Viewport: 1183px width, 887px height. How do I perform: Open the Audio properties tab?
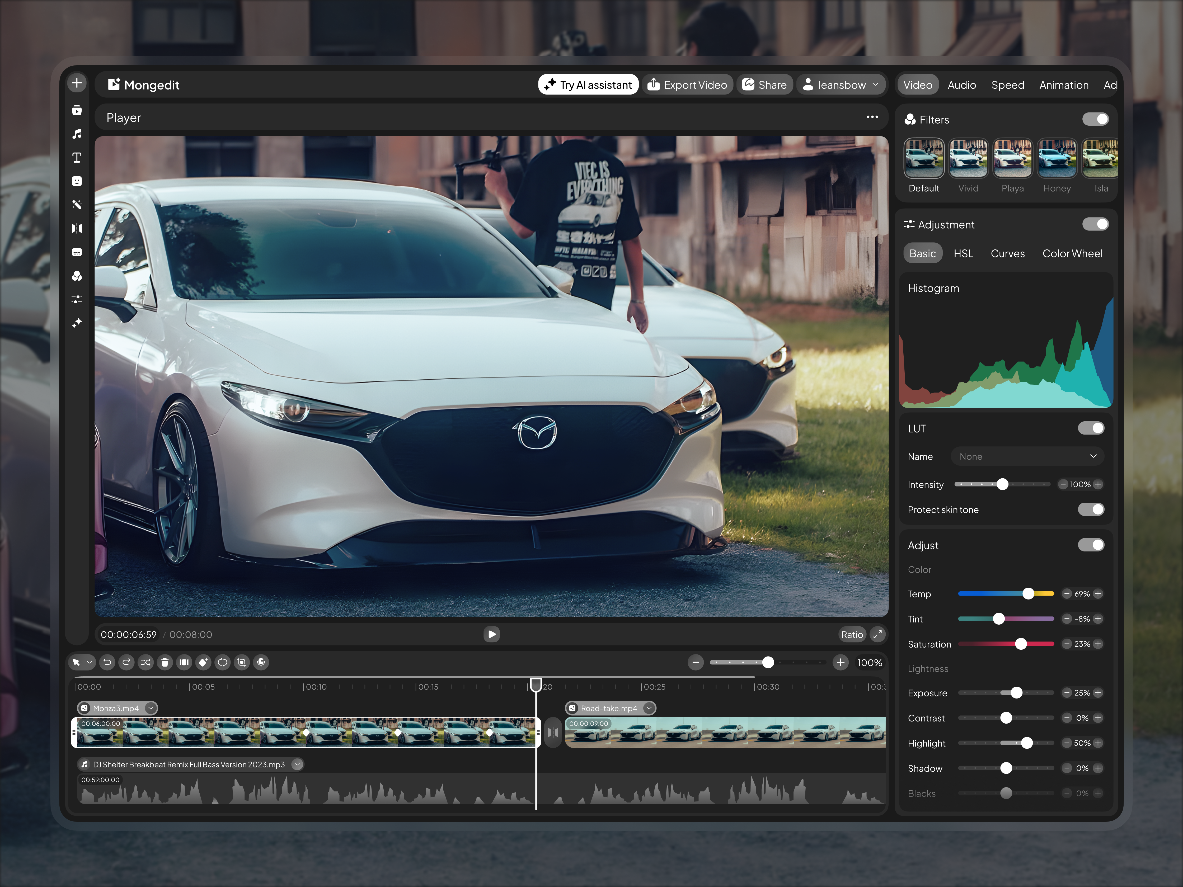click(962, 85)
